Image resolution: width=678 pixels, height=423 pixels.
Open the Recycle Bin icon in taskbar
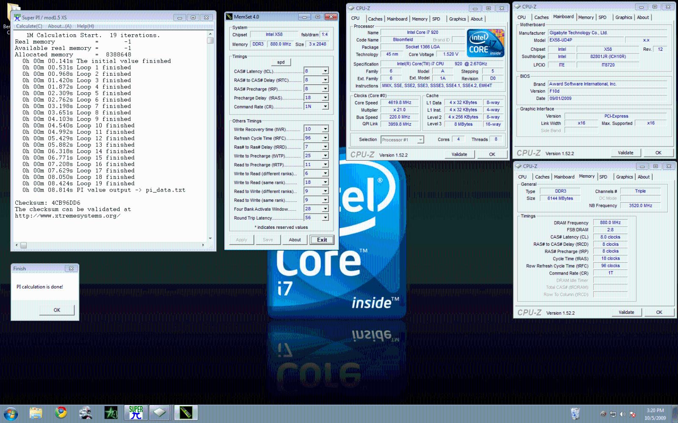(575, 413)
